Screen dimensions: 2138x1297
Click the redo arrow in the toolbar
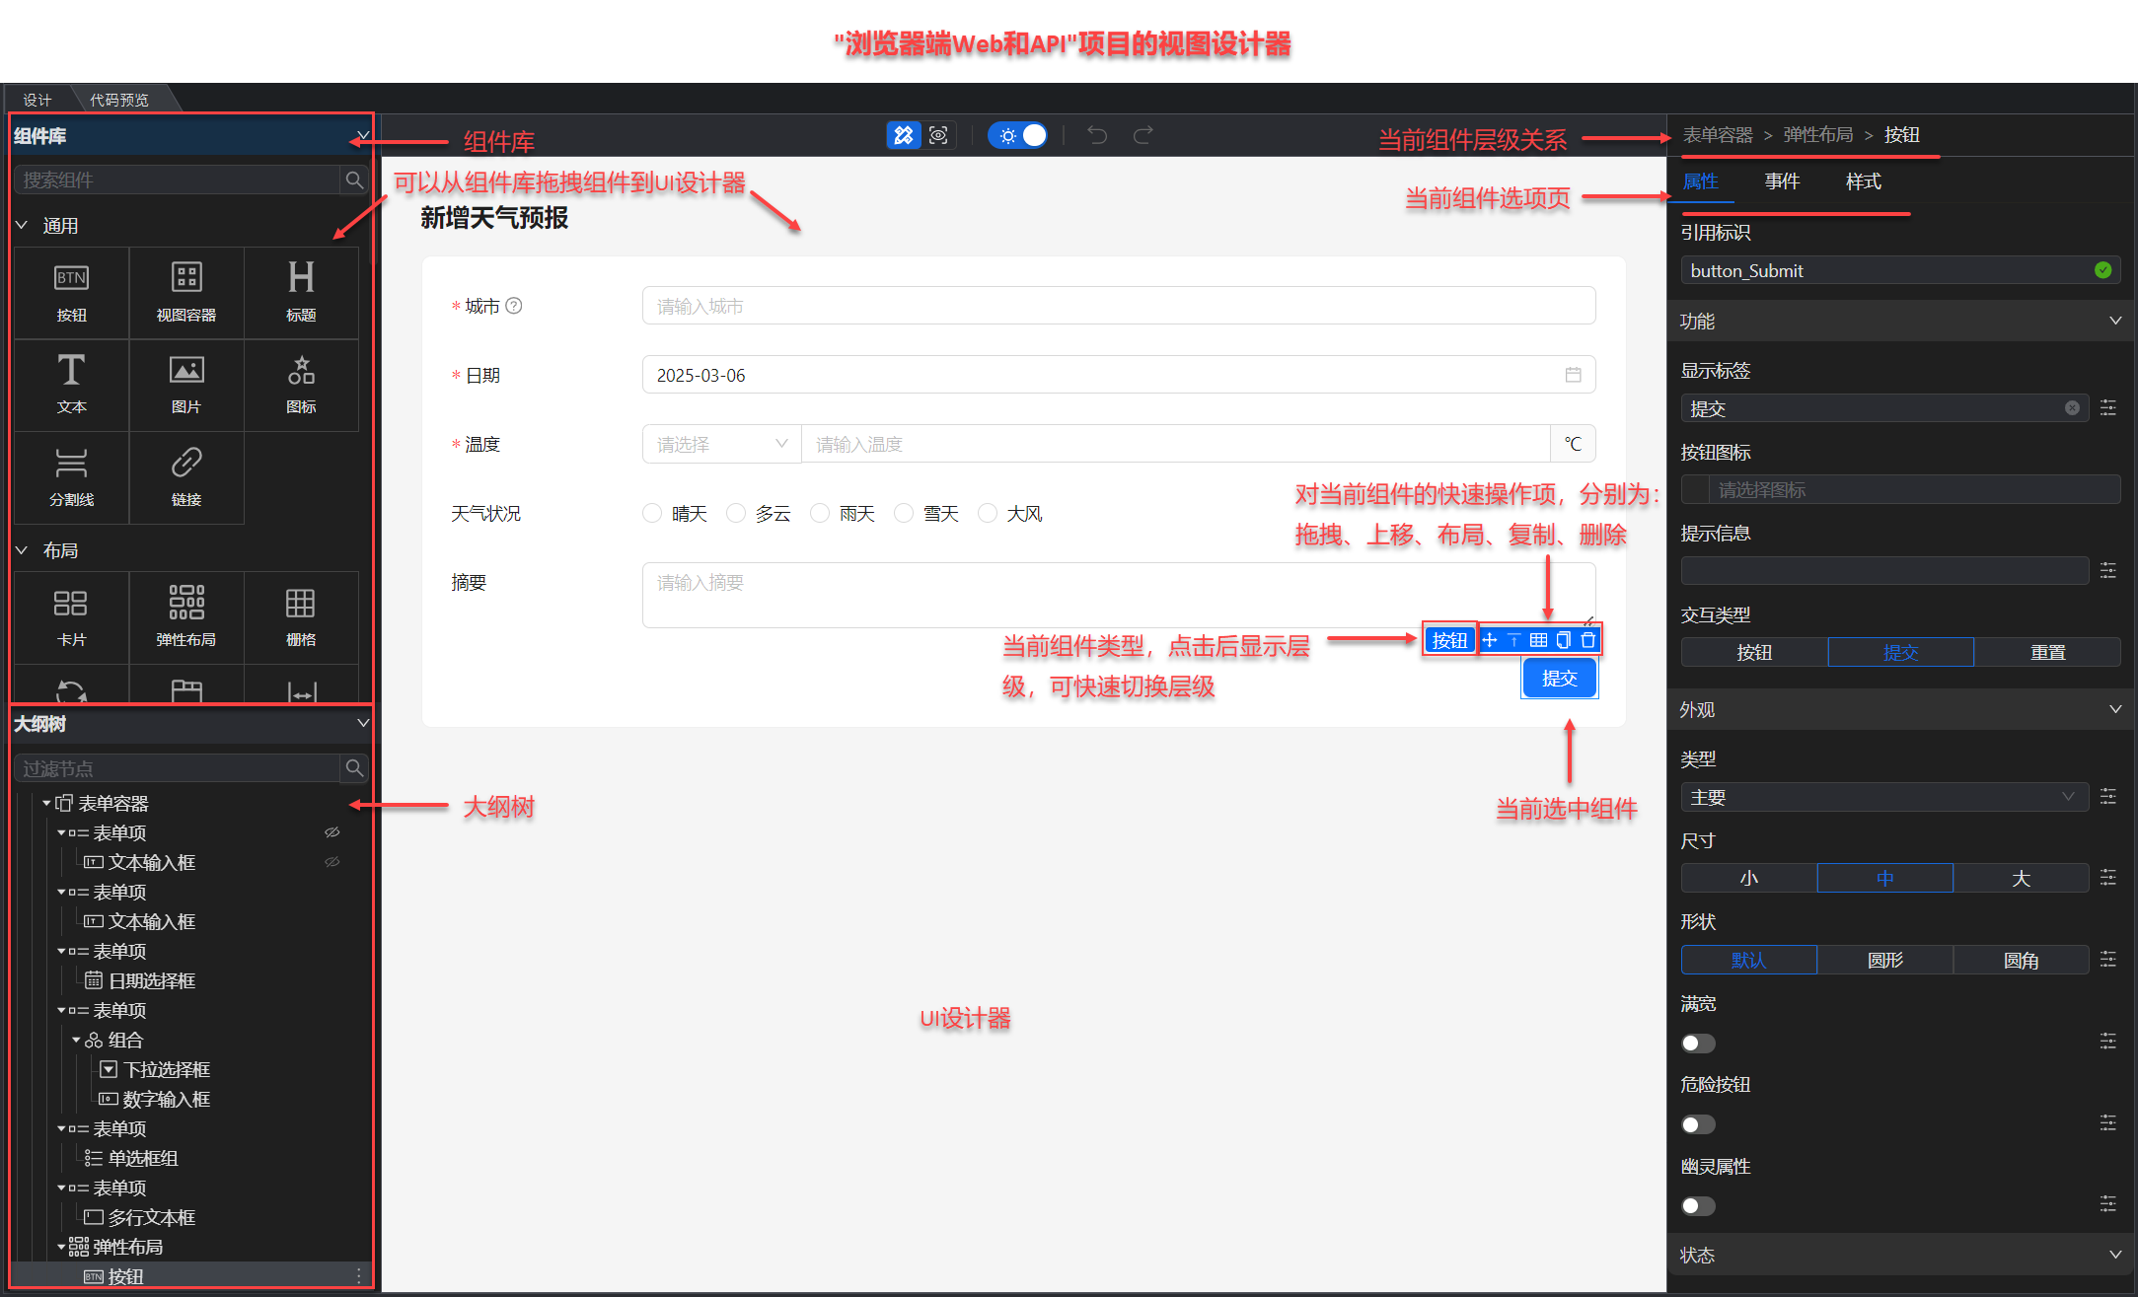[x=1143, y=135]
